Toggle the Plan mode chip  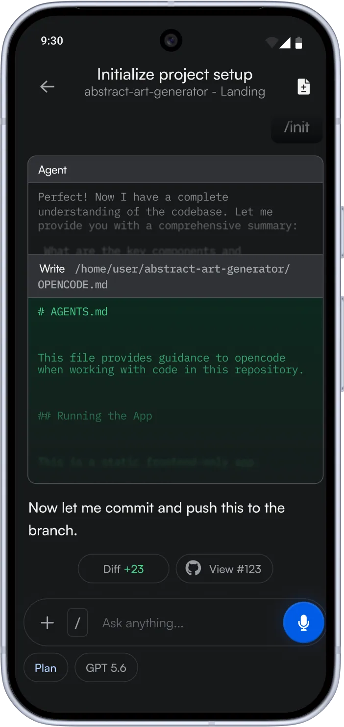coord(46,668)
